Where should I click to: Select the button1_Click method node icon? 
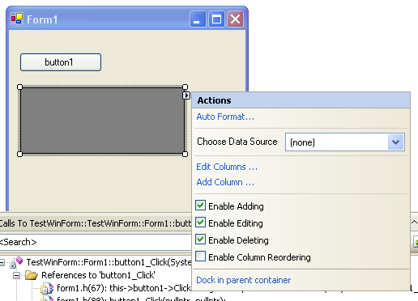16,262
